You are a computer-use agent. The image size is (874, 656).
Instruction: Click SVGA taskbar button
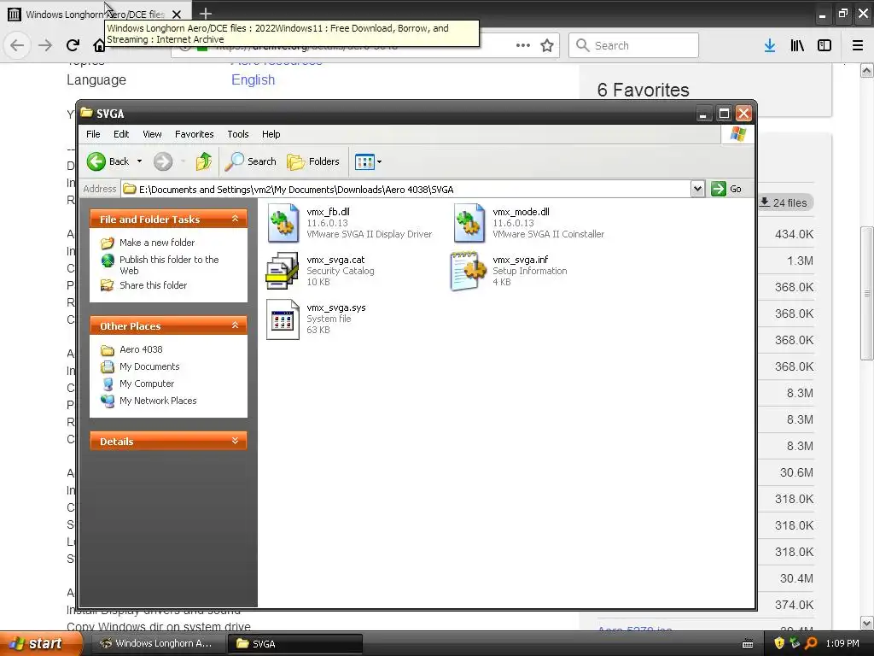click(x=294, y=643)
